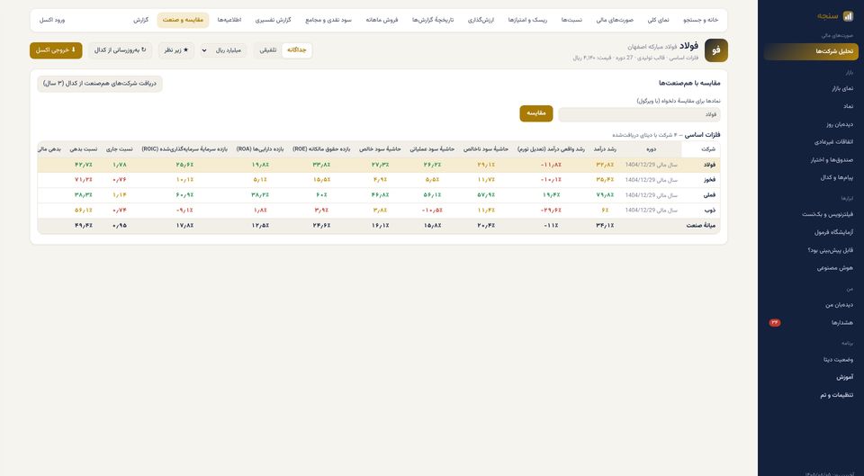This screenshot has width=864, height=476.
Task: Click the خروجی اکسل export button
Action: (x=56, y=50)
